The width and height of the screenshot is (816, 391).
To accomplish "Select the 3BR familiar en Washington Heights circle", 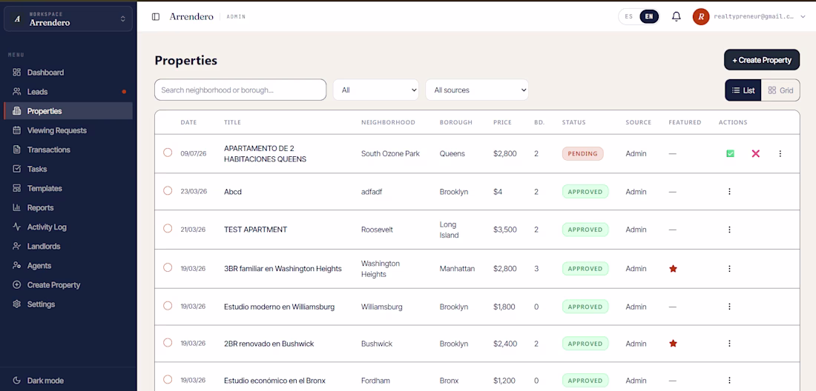I will pos(168,267).
